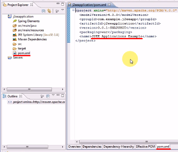
Task: Click focus task icon in Project Explorer toolbar
Action: tap(57, 11)
